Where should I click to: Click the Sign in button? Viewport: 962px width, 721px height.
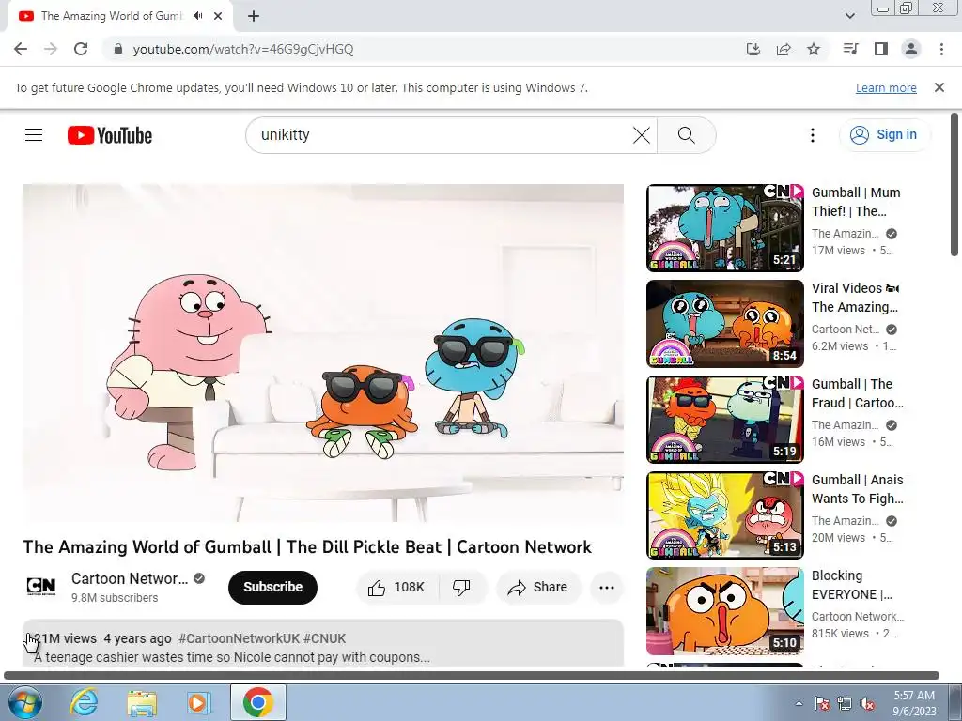coord(884,135)
